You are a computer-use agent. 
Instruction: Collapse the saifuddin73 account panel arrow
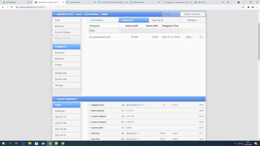54,14
